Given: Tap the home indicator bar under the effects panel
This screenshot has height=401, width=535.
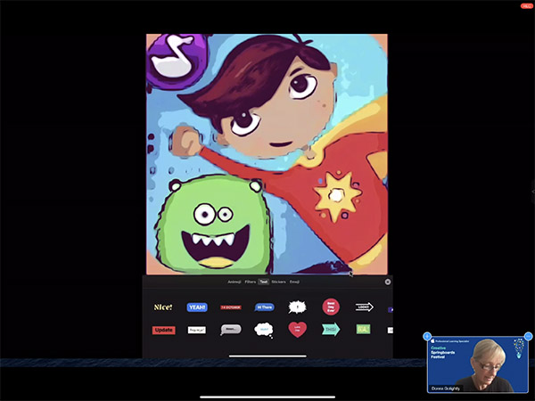Looking at the screenshot, I should [267, 356].
